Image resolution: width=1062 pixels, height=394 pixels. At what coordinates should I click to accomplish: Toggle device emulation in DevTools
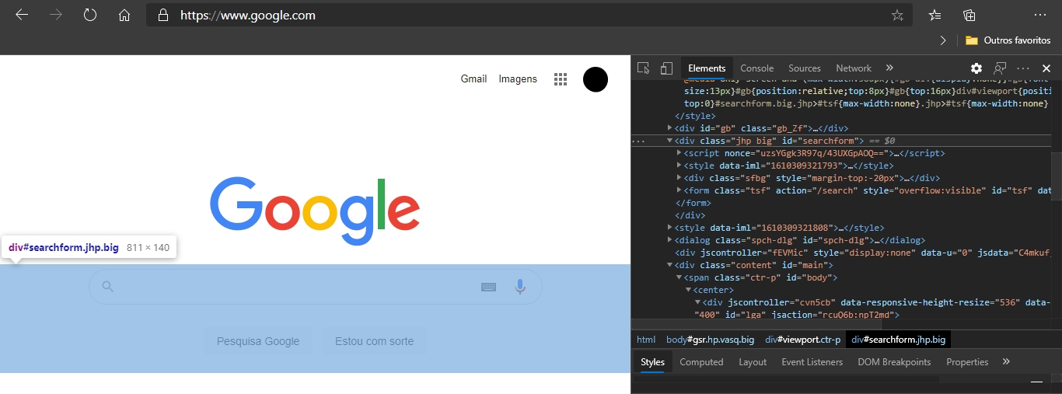tap(666, 68)
